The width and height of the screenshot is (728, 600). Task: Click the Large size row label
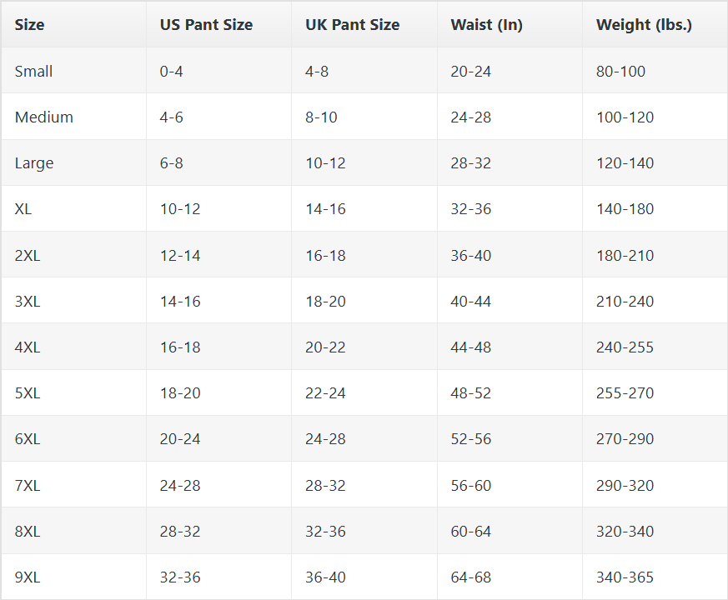click(x=34, y=163)
